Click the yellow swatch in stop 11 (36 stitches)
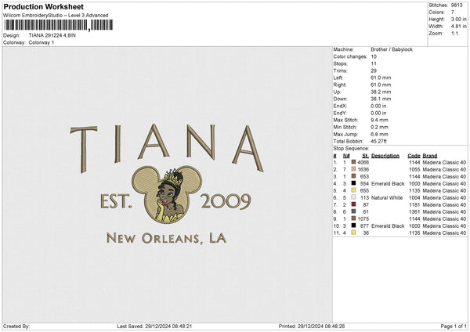 pos(354,233)
